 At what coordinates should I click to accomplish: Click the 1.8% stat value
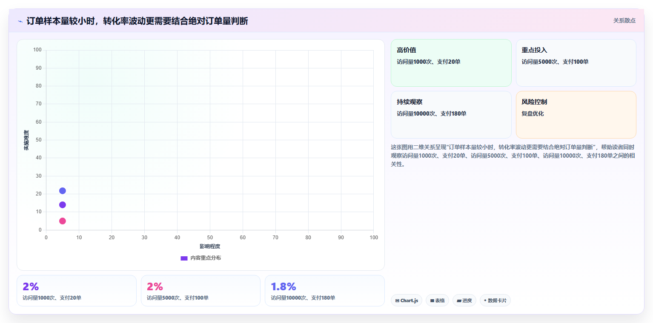pyautogui.click(x=284, y=286)
